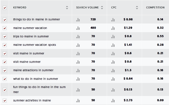
Task: Click competition value 0.28
Action: tap(160, 45)
